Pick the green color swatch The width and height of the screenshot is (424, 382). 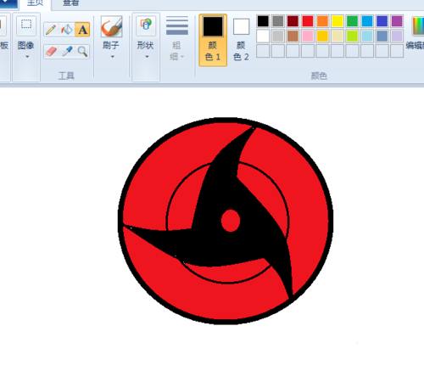[x=352, y=21]
